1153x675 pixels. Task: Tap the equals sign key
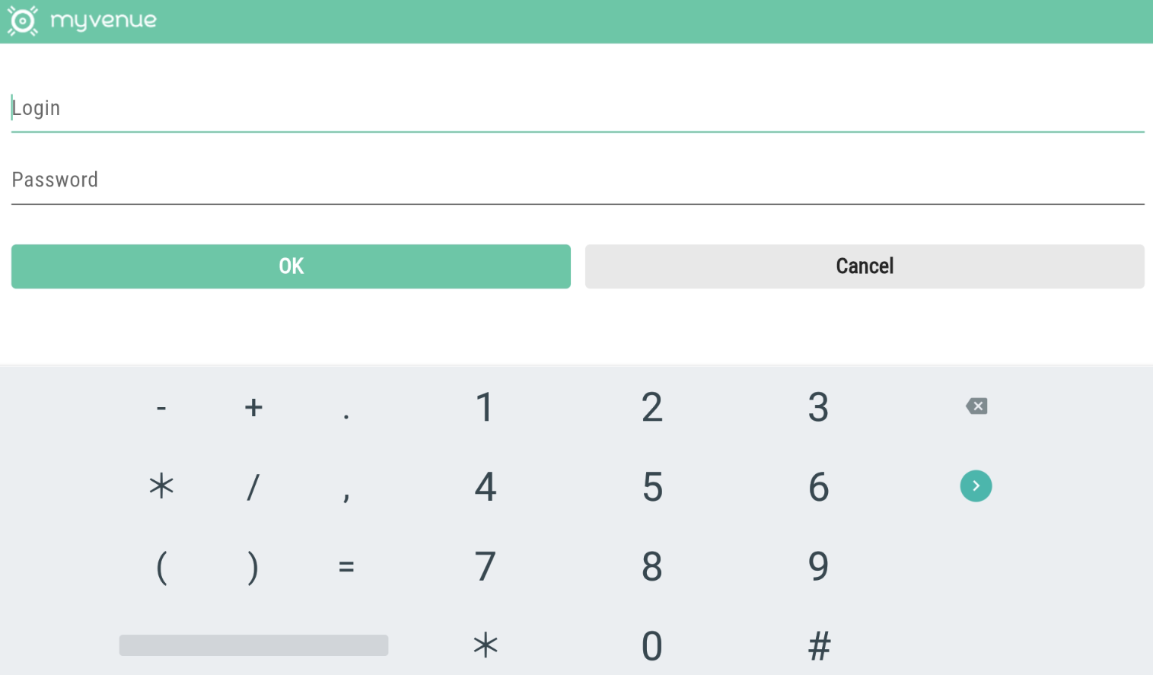pyautogui.click(x=346, y=566)
